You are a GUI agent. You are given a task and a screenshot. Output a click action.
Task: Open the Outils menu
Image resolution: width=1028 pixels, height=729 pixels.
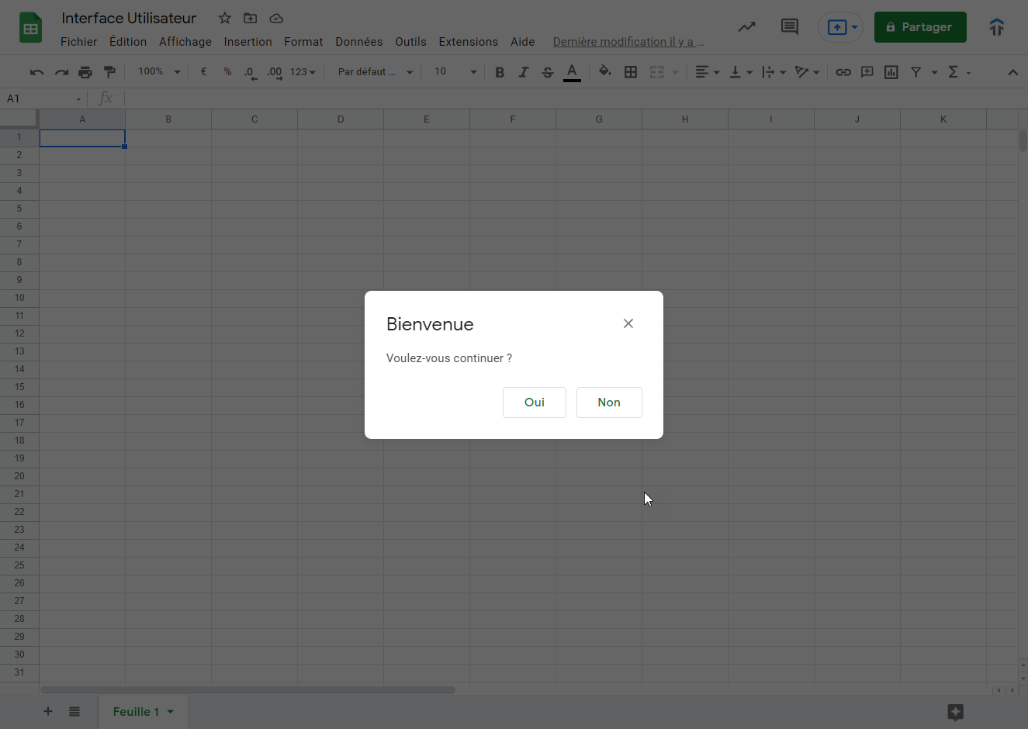click(410, 42)
